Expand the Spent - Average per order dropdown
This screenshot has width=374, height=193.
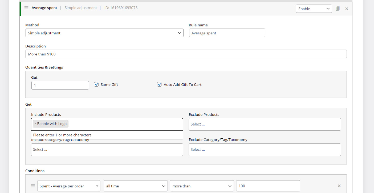pos(68,186)
